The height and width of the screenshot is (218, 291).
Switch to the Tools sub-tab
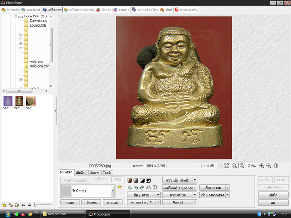(107, 173)
